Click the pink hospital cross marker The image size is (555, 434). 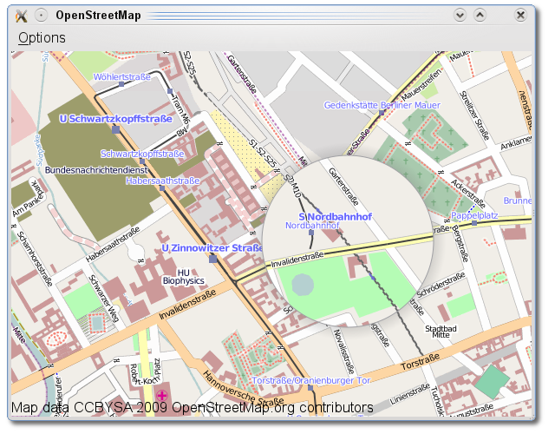coord(162,396)
